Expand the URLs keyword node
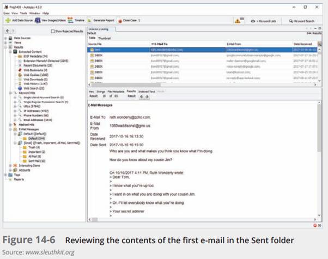 (x=15, y=106)
